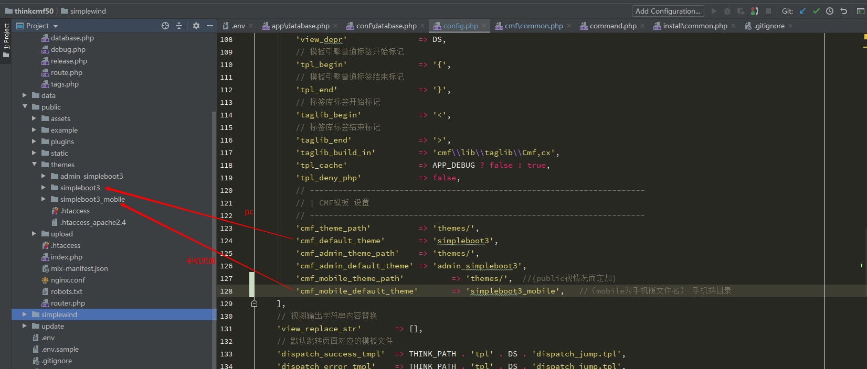Viewport: 867px width, 369px height.
Task: Expand the upload folder
Action: pos(34,234)
